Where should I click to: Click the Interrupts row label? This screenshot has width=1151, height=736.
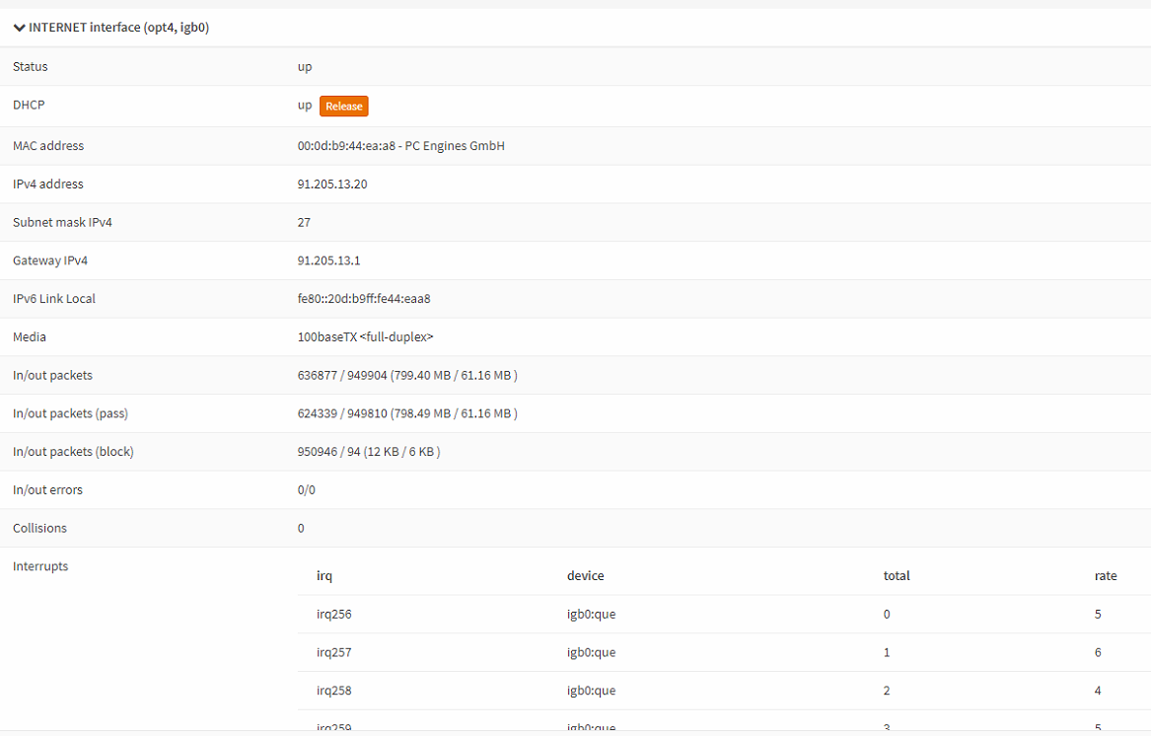(x=40, y=566)
